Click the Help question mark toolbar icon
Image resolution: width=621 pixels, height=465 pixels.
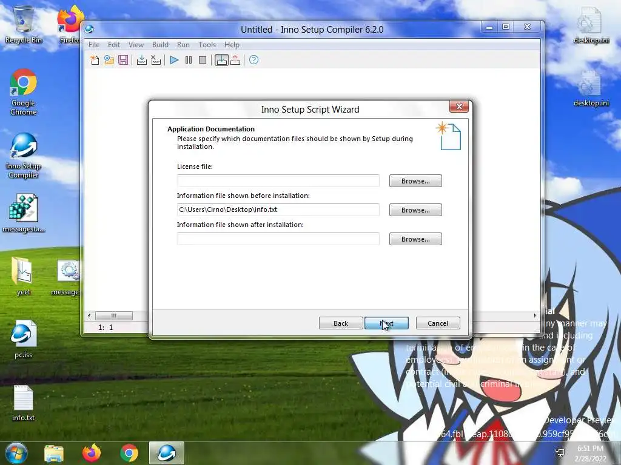[x=254, y=60]
